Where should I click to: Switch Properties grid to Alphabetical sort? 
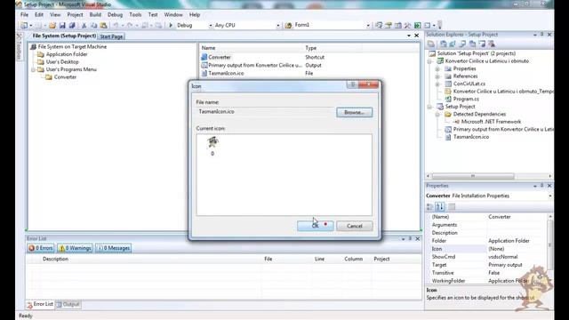[x=440, y=207]
